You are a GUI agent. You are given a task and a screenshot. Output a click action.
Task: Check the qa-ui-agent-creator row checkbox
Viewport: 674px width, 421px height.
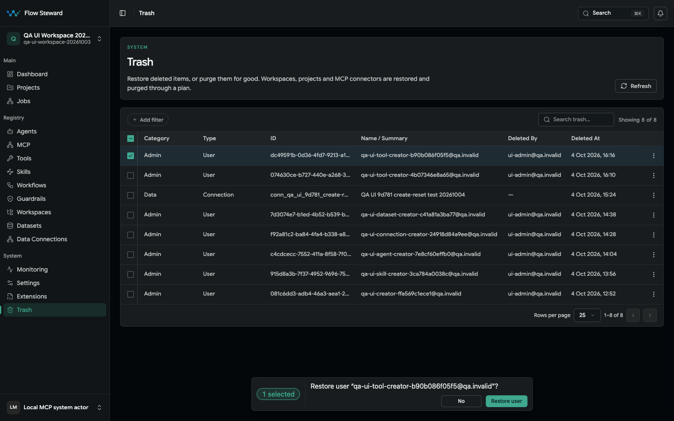point(131,255)
